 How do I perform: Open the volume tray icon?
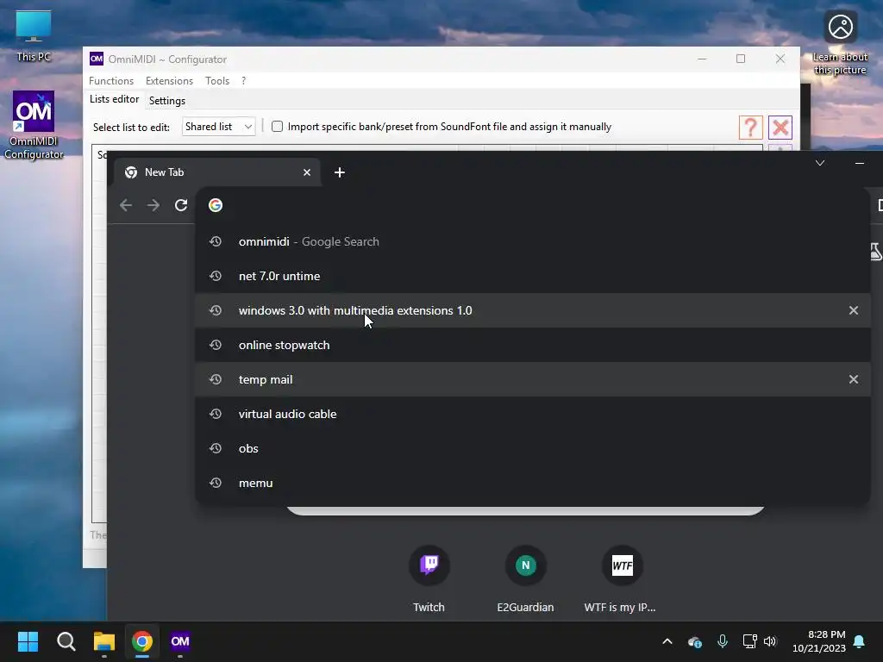[x=770, y=641]
